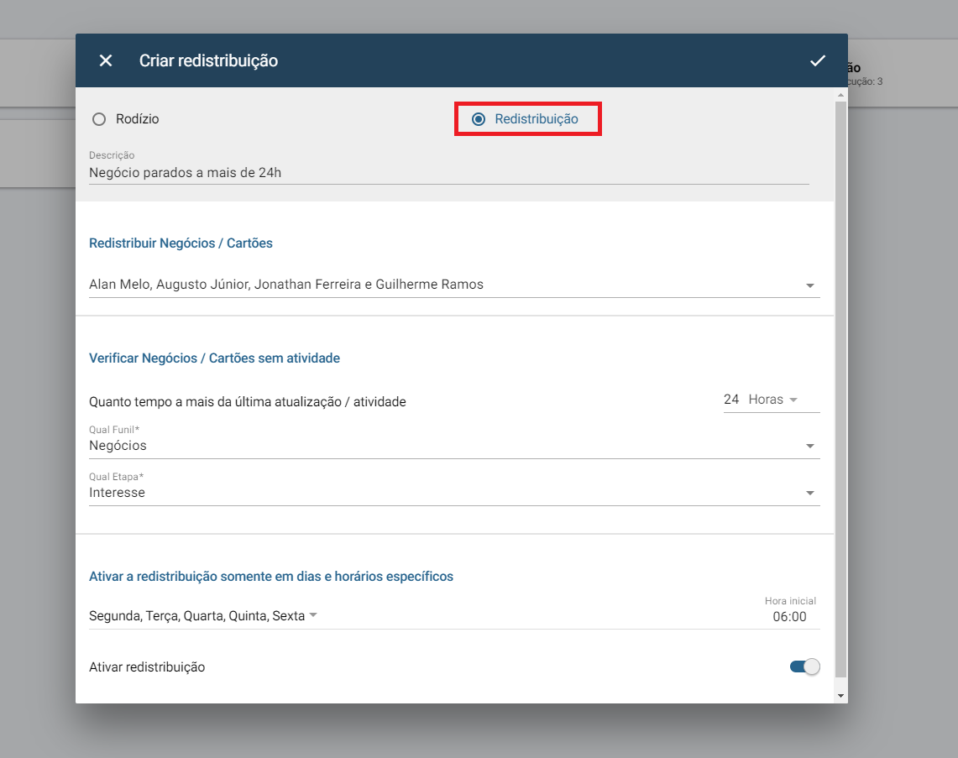Open the Qual Funil dropdown showing Negócios
The image size is (958, 758).
(x=454, y=446)
